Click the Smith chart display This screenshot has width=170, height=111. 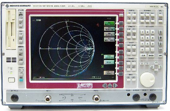pos(67,49)
